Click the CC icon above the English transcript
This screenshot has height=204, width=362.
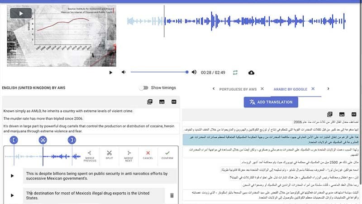173,102
